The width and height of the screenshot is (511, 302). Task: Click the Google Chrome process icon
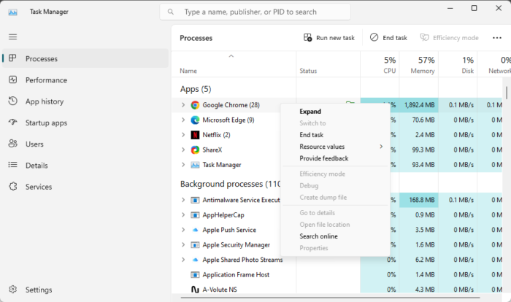point(195,105)
